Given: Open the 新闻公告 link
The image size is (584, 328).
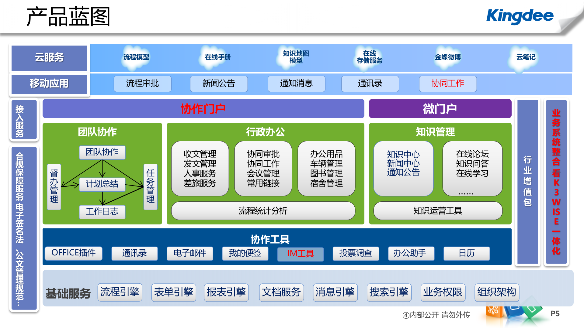Looking at the screenshot, I should tap(219, 84).
